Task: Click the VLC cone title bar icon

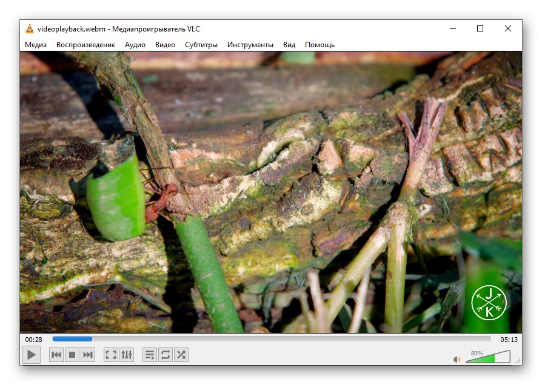Action: point(30,28)
